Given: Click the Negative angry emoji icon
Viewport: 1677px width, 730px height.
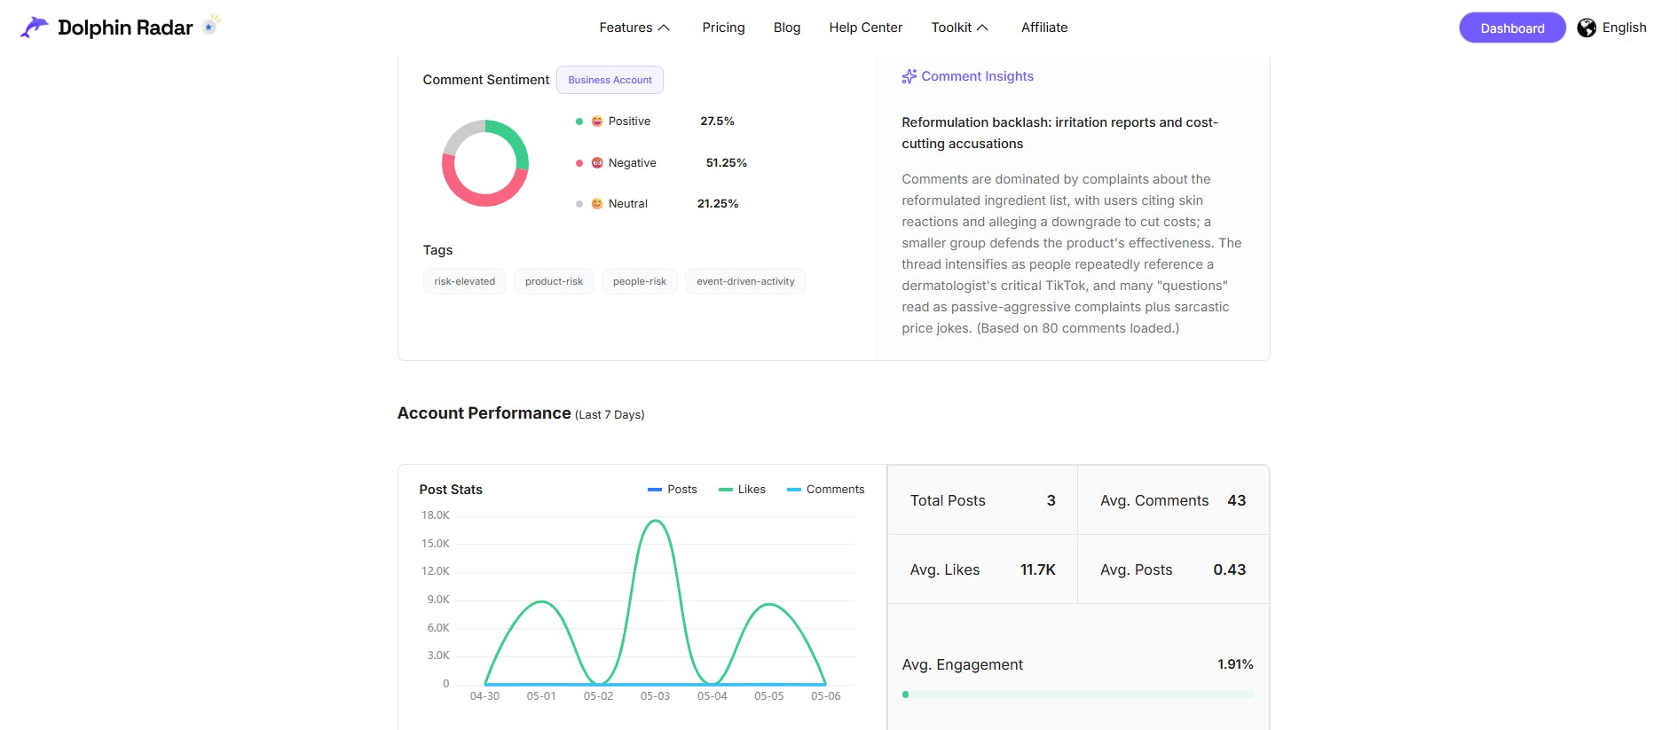Looking at the screenshot, I should point(597,163).
